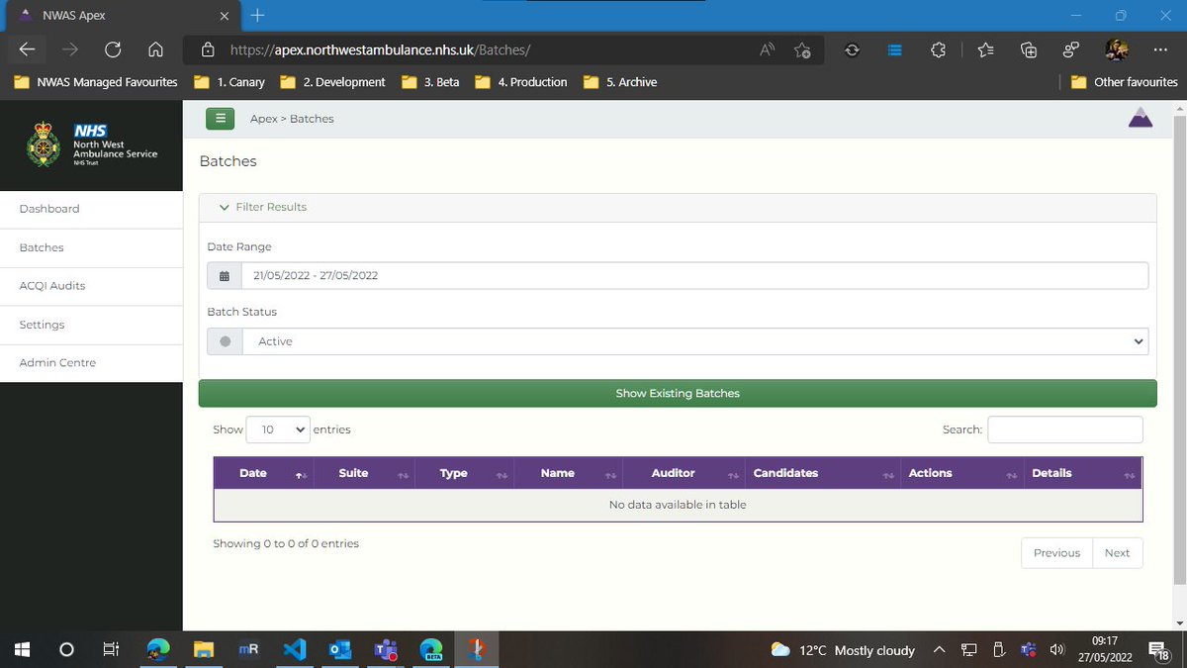1187x668 pixels.
Task: Show hidden system tray icons
Action: (939, 650)
